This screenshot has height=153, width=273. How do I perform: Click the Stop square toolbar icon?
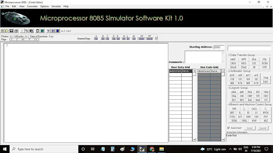pyautogui.click(x=58, y=31)
